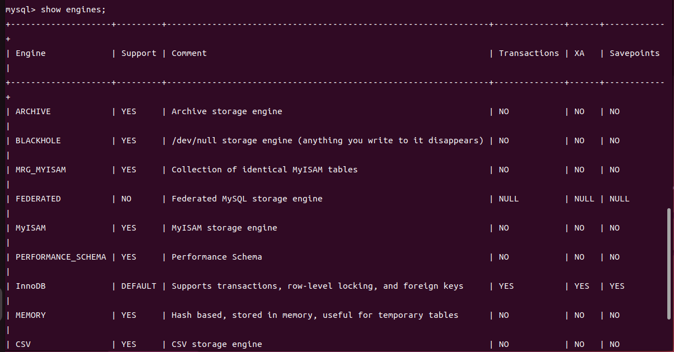
Task: Click the Transactions NULL value for FEDERATED
Action: (x=509, y=199)
